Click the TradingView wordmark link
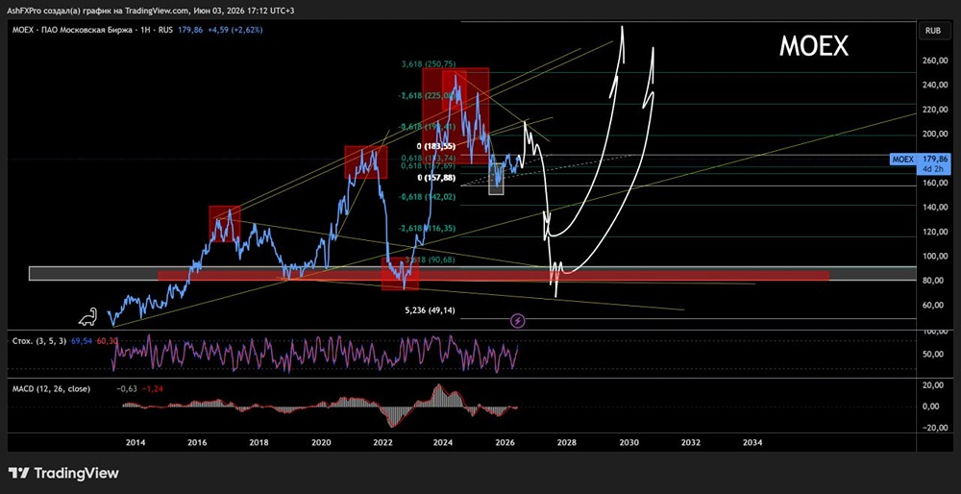 click(76, 473)
